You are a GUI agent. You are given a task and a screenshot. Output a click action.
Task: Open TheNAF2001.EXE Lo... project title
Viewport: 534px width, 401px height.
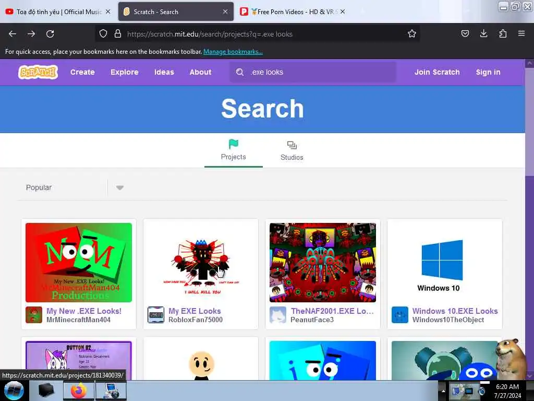click(332, 311)
